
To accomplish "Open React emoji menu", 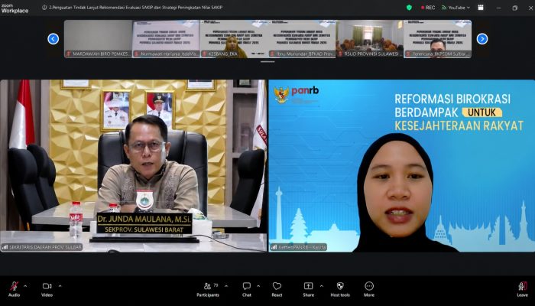I will [x=277, y=289].
